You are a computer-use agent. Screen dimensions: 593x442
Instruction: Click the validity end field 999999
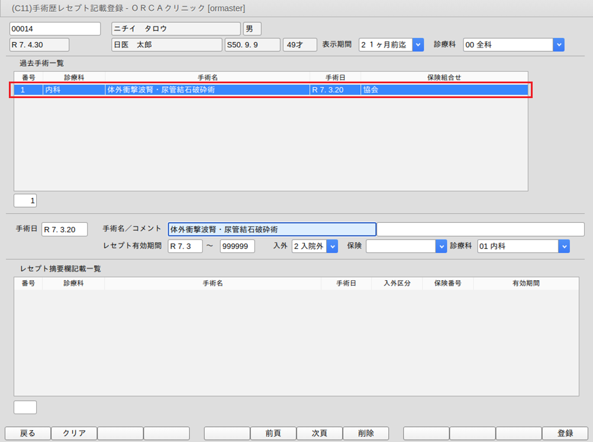[237, 246]
